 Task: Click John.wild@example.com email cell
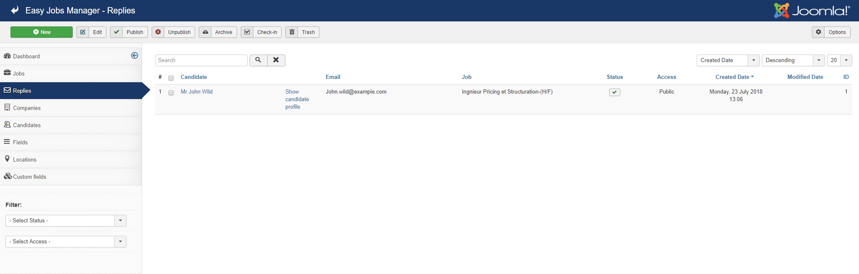pyautogui.click(x=356, y=91)
